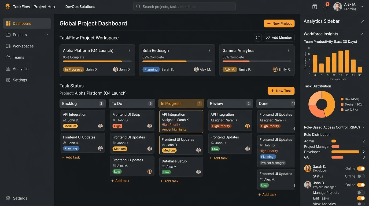Collapse the Role-Based Access Control section
369x206 pixels.
click(363, 127)
